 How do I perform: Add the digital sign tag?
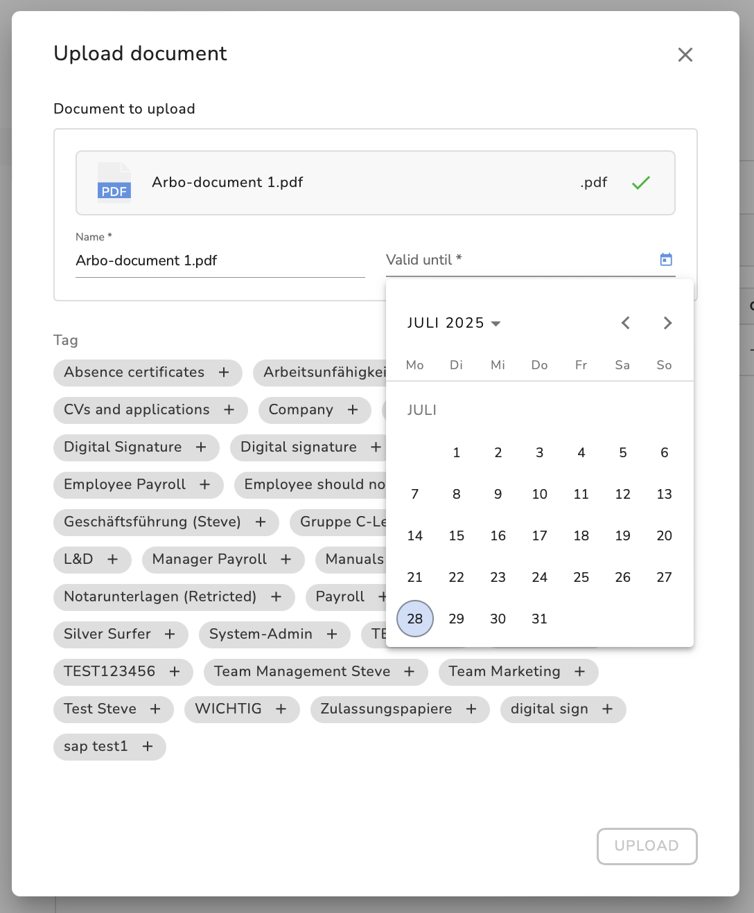[x=608, y=709]
